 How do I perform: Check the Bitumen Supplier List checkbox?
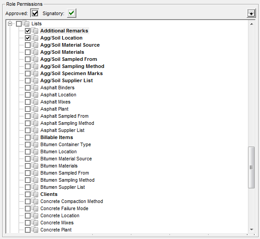click(x=28, y=187)
